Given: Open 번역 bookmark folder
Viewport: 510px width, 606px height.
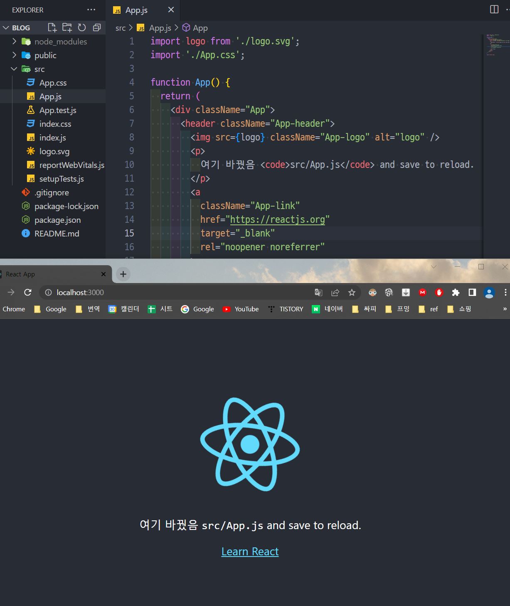Looking at the screenshot, I should (x=88, y=309).
